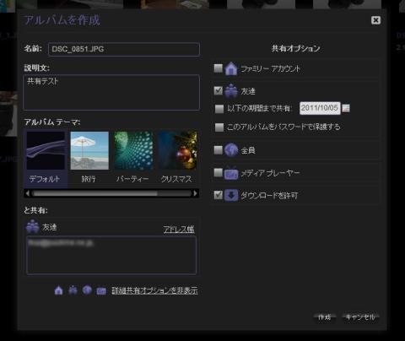Enable the メディアプレーヤー checkbox
The image size is (405, 341).
[x=219, y=172]
